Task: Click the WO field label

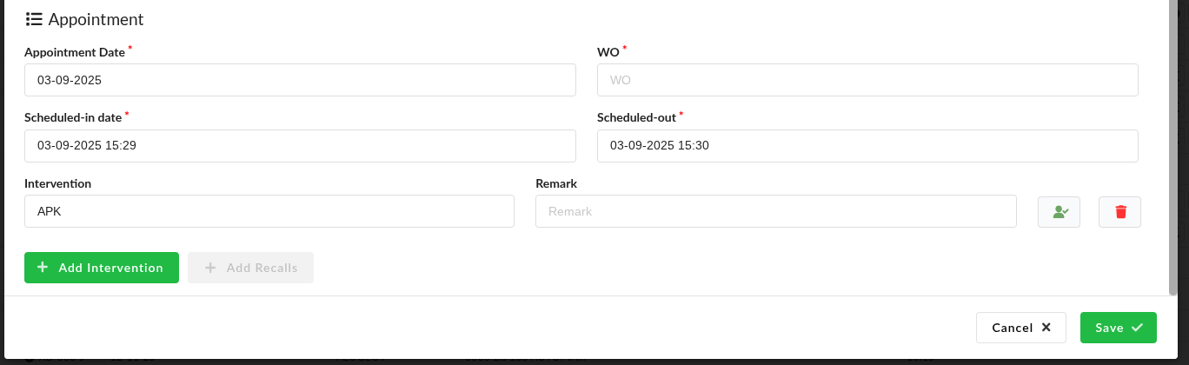Action: [608, 52]
